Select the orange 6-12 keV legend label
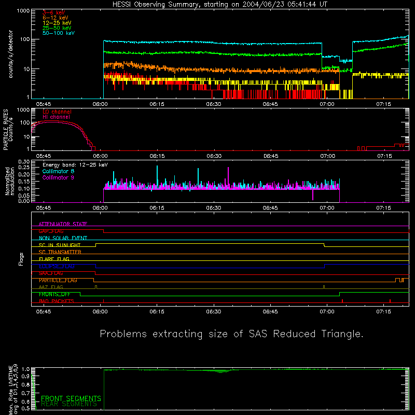 56,18
